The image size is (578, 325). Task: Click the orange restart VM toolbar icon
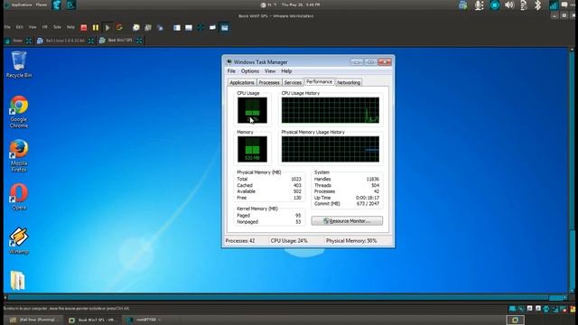point(119,28)
